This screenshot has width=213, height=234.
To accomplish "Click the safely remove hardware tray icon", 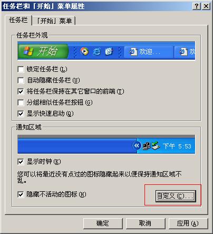I will (156, 146).
